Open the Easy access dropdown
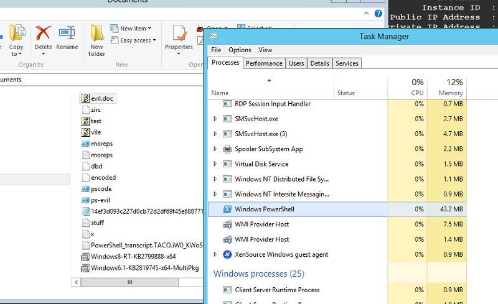Screen dimensions: 498x304 [x=135, y=40]
